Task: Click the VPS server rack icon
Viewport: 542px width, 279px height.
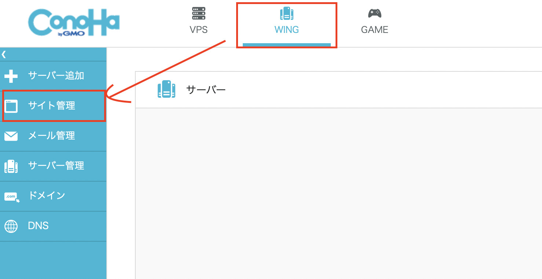Action: pos(199,13)
